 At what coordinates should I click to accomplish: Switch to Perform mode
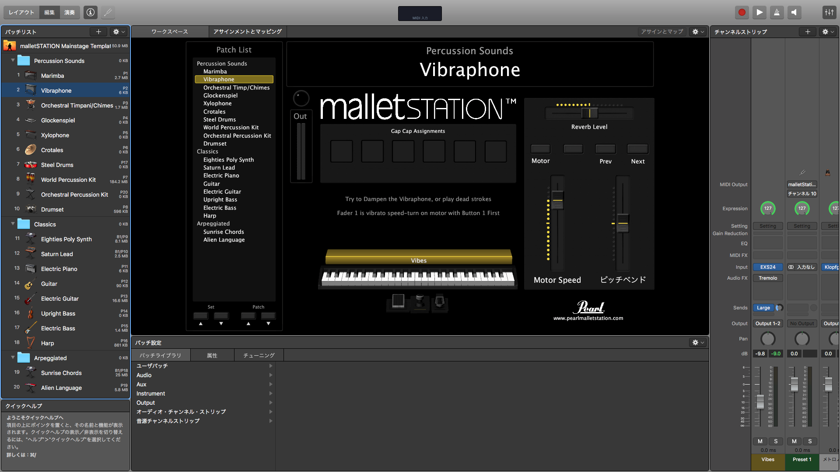tap(70, 12)
